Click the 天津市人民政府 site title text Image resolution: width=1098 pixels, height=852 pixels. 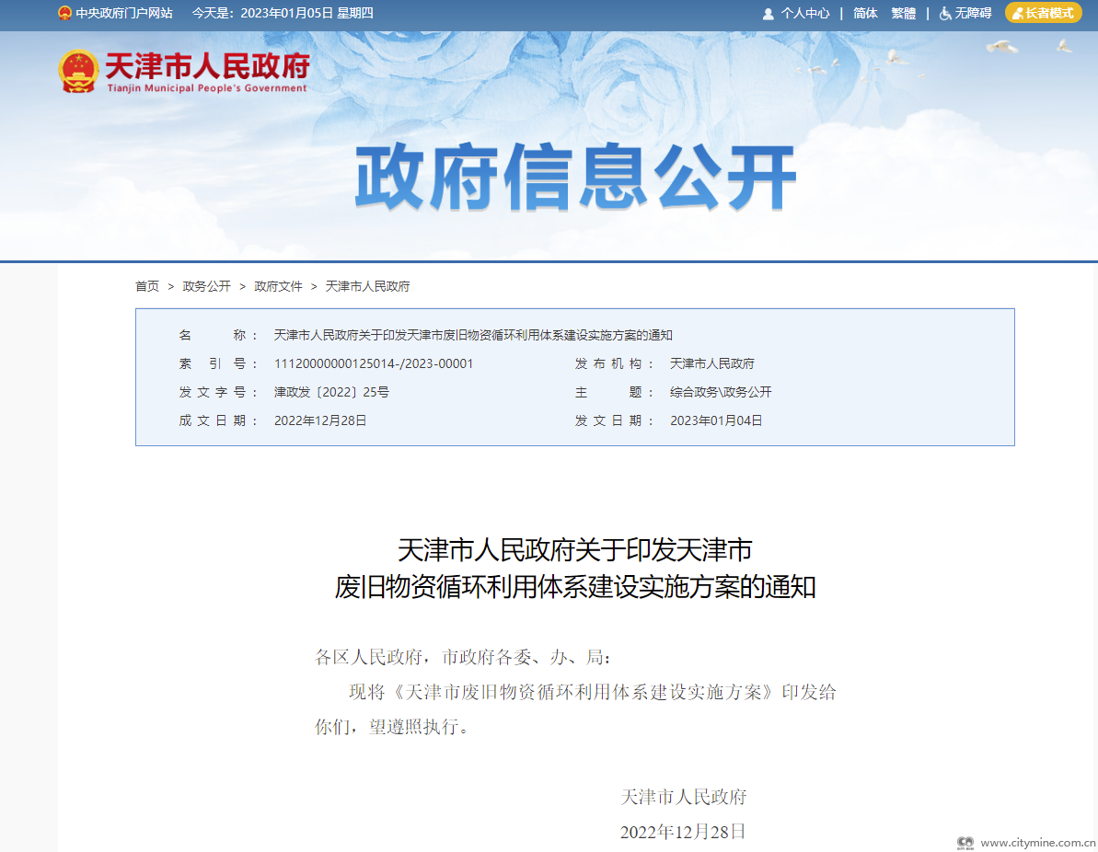[x=207, y=66]
